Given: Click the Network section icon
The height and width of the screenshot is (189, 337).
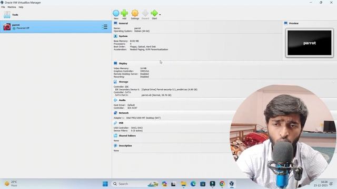Looking at the screenshot, I should tap(115, 113).
